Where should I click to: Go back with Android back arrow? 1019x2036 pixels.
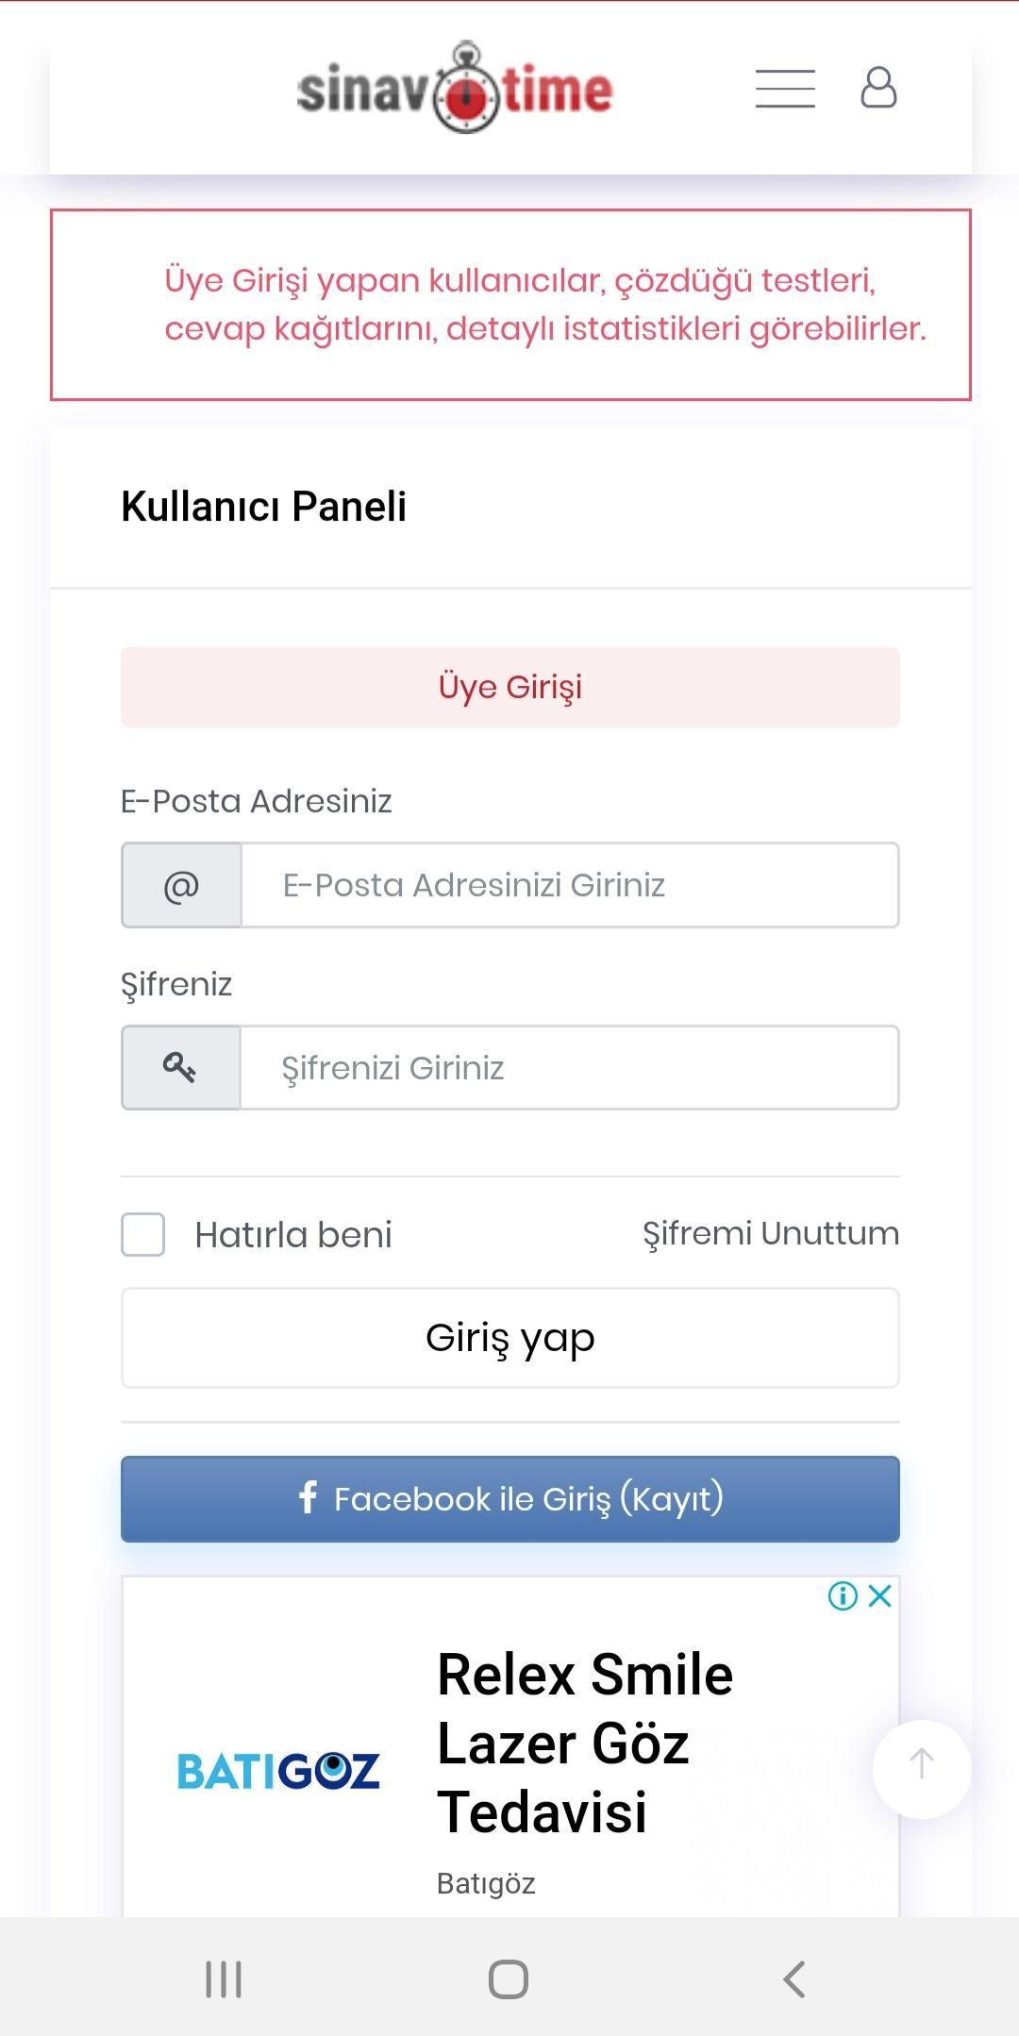click(x=794, y=1979)
